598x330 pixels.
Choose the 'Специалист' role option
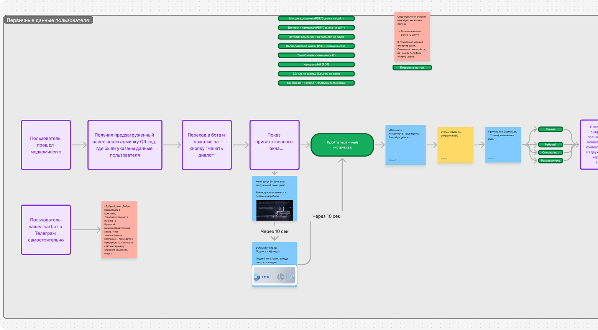coord(550,152)
